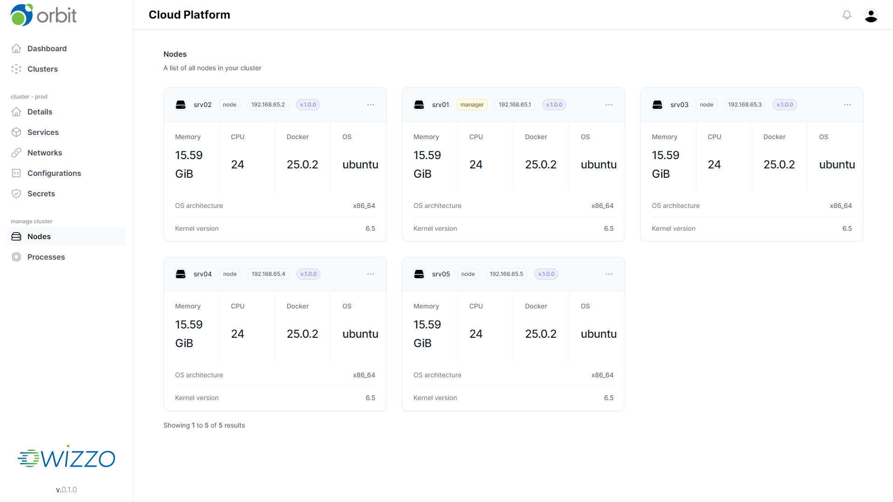Open the notifications bell
Viewport: 893px width, 502px height.
pos(847,15)
